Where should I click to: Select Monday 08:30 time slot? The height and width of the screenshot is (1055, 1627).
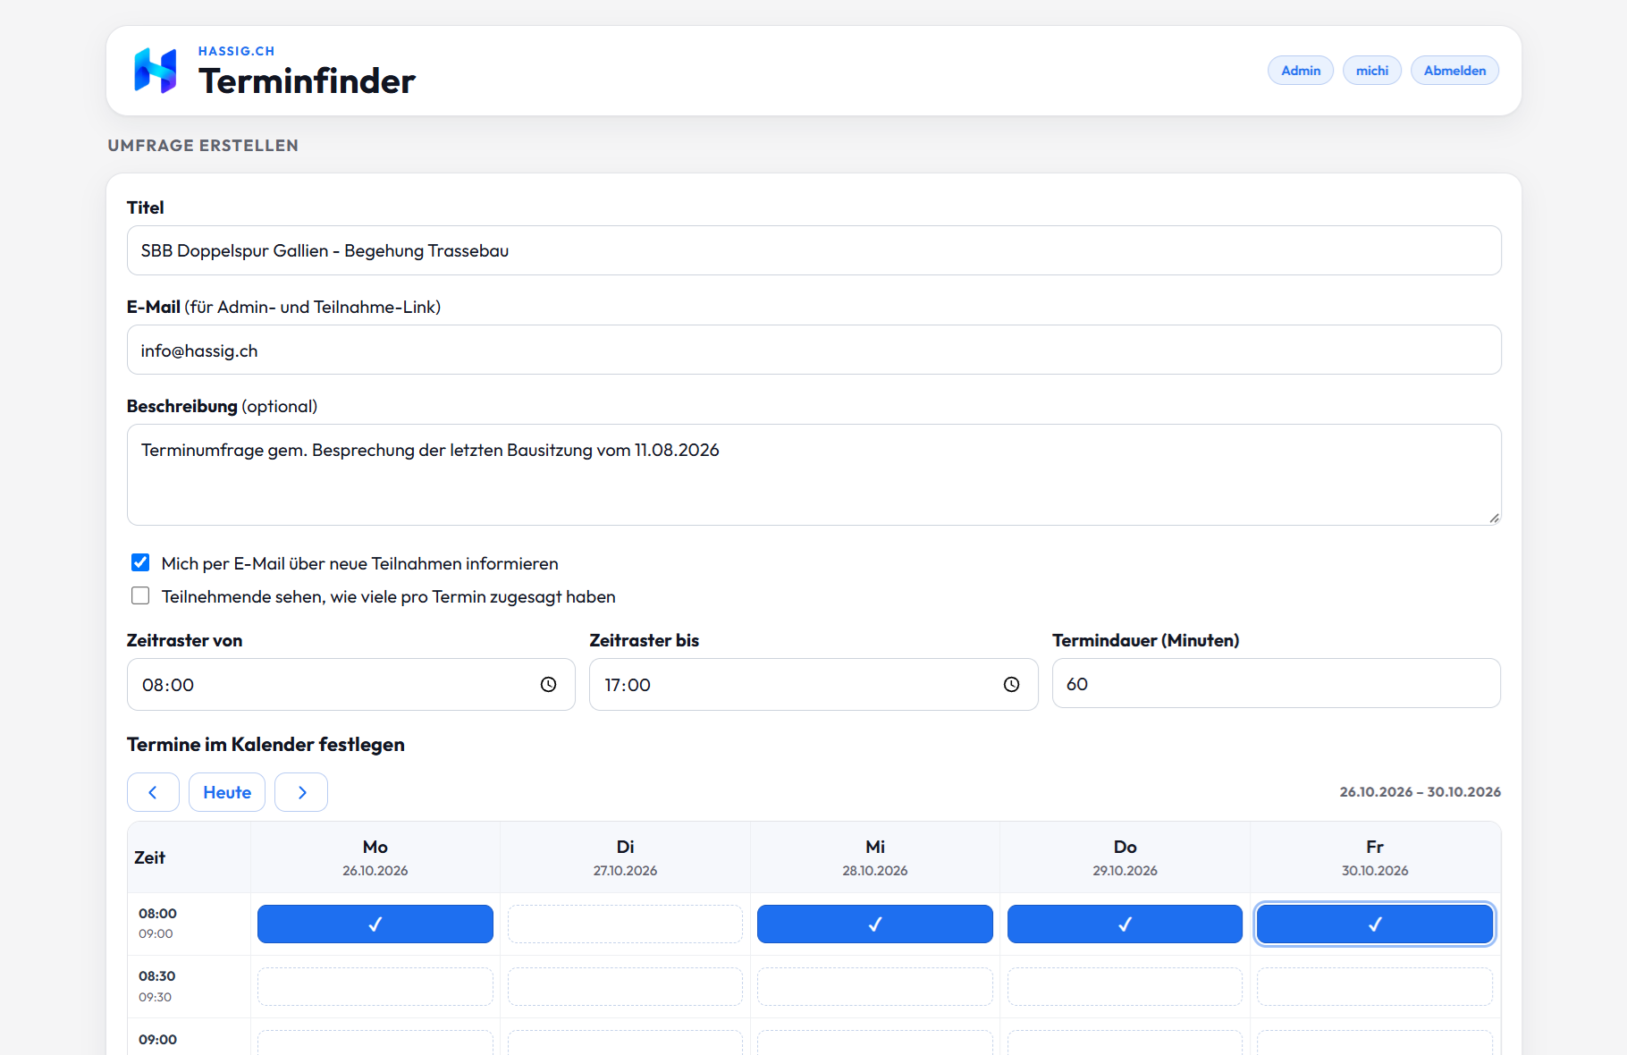pos(375,986)
